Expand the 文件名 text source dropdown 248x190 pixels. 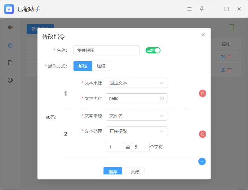[136, 116]
